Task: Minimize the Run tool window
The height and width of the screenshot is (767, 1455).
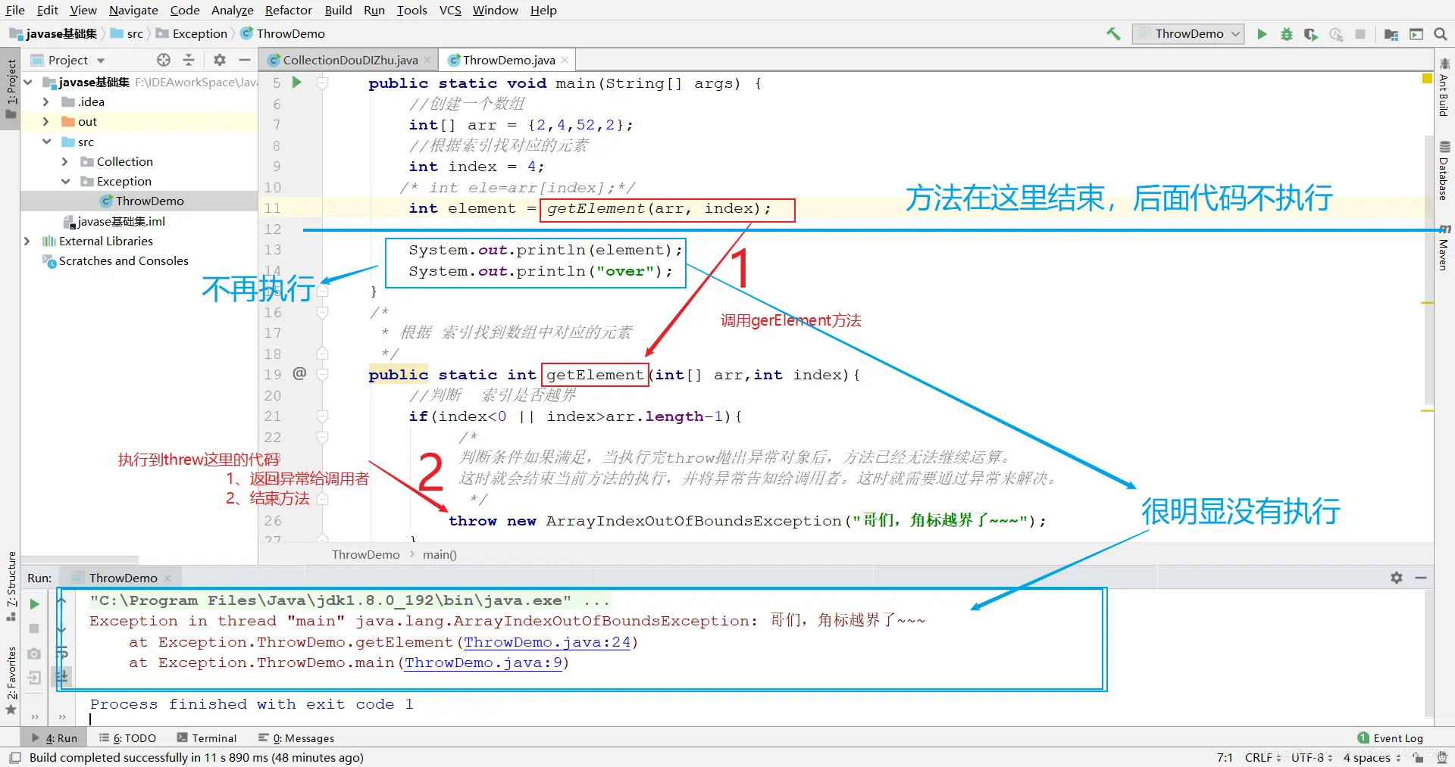Action: pos(1421,578)
